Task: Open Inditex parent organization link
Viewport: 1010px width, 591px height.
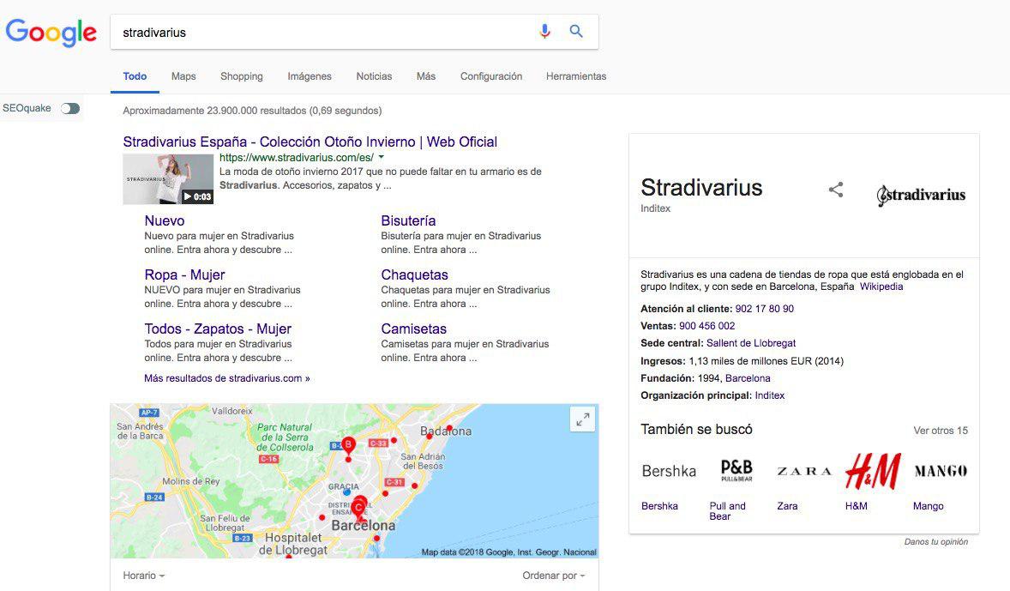Action: click(x=770, y=395)
